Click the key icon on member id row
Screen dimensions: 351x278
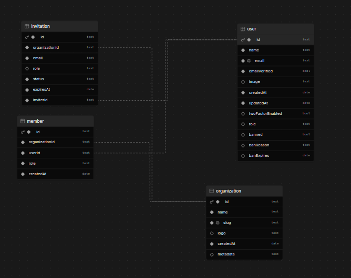(x=23, y=132)
